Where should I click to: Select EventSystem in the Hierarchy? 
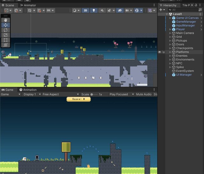coord(185,71)
